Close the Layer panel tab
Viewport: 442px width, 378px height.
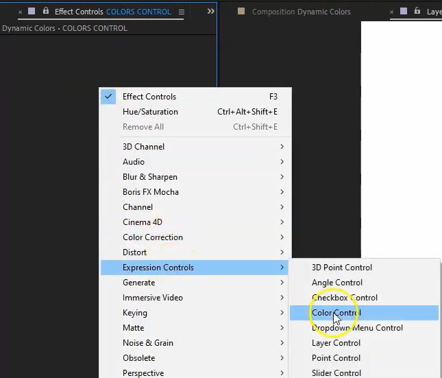391,12
